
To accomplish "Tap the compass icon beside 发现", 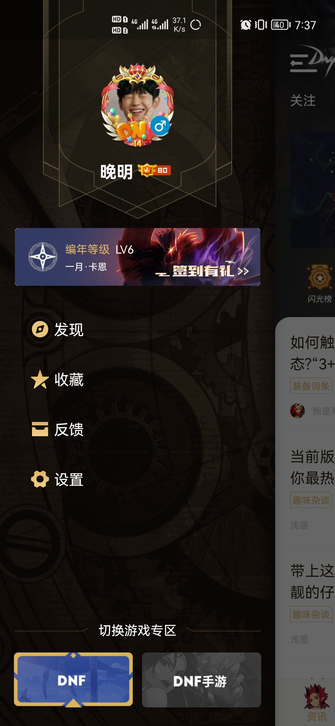I will tap(40, 329).
